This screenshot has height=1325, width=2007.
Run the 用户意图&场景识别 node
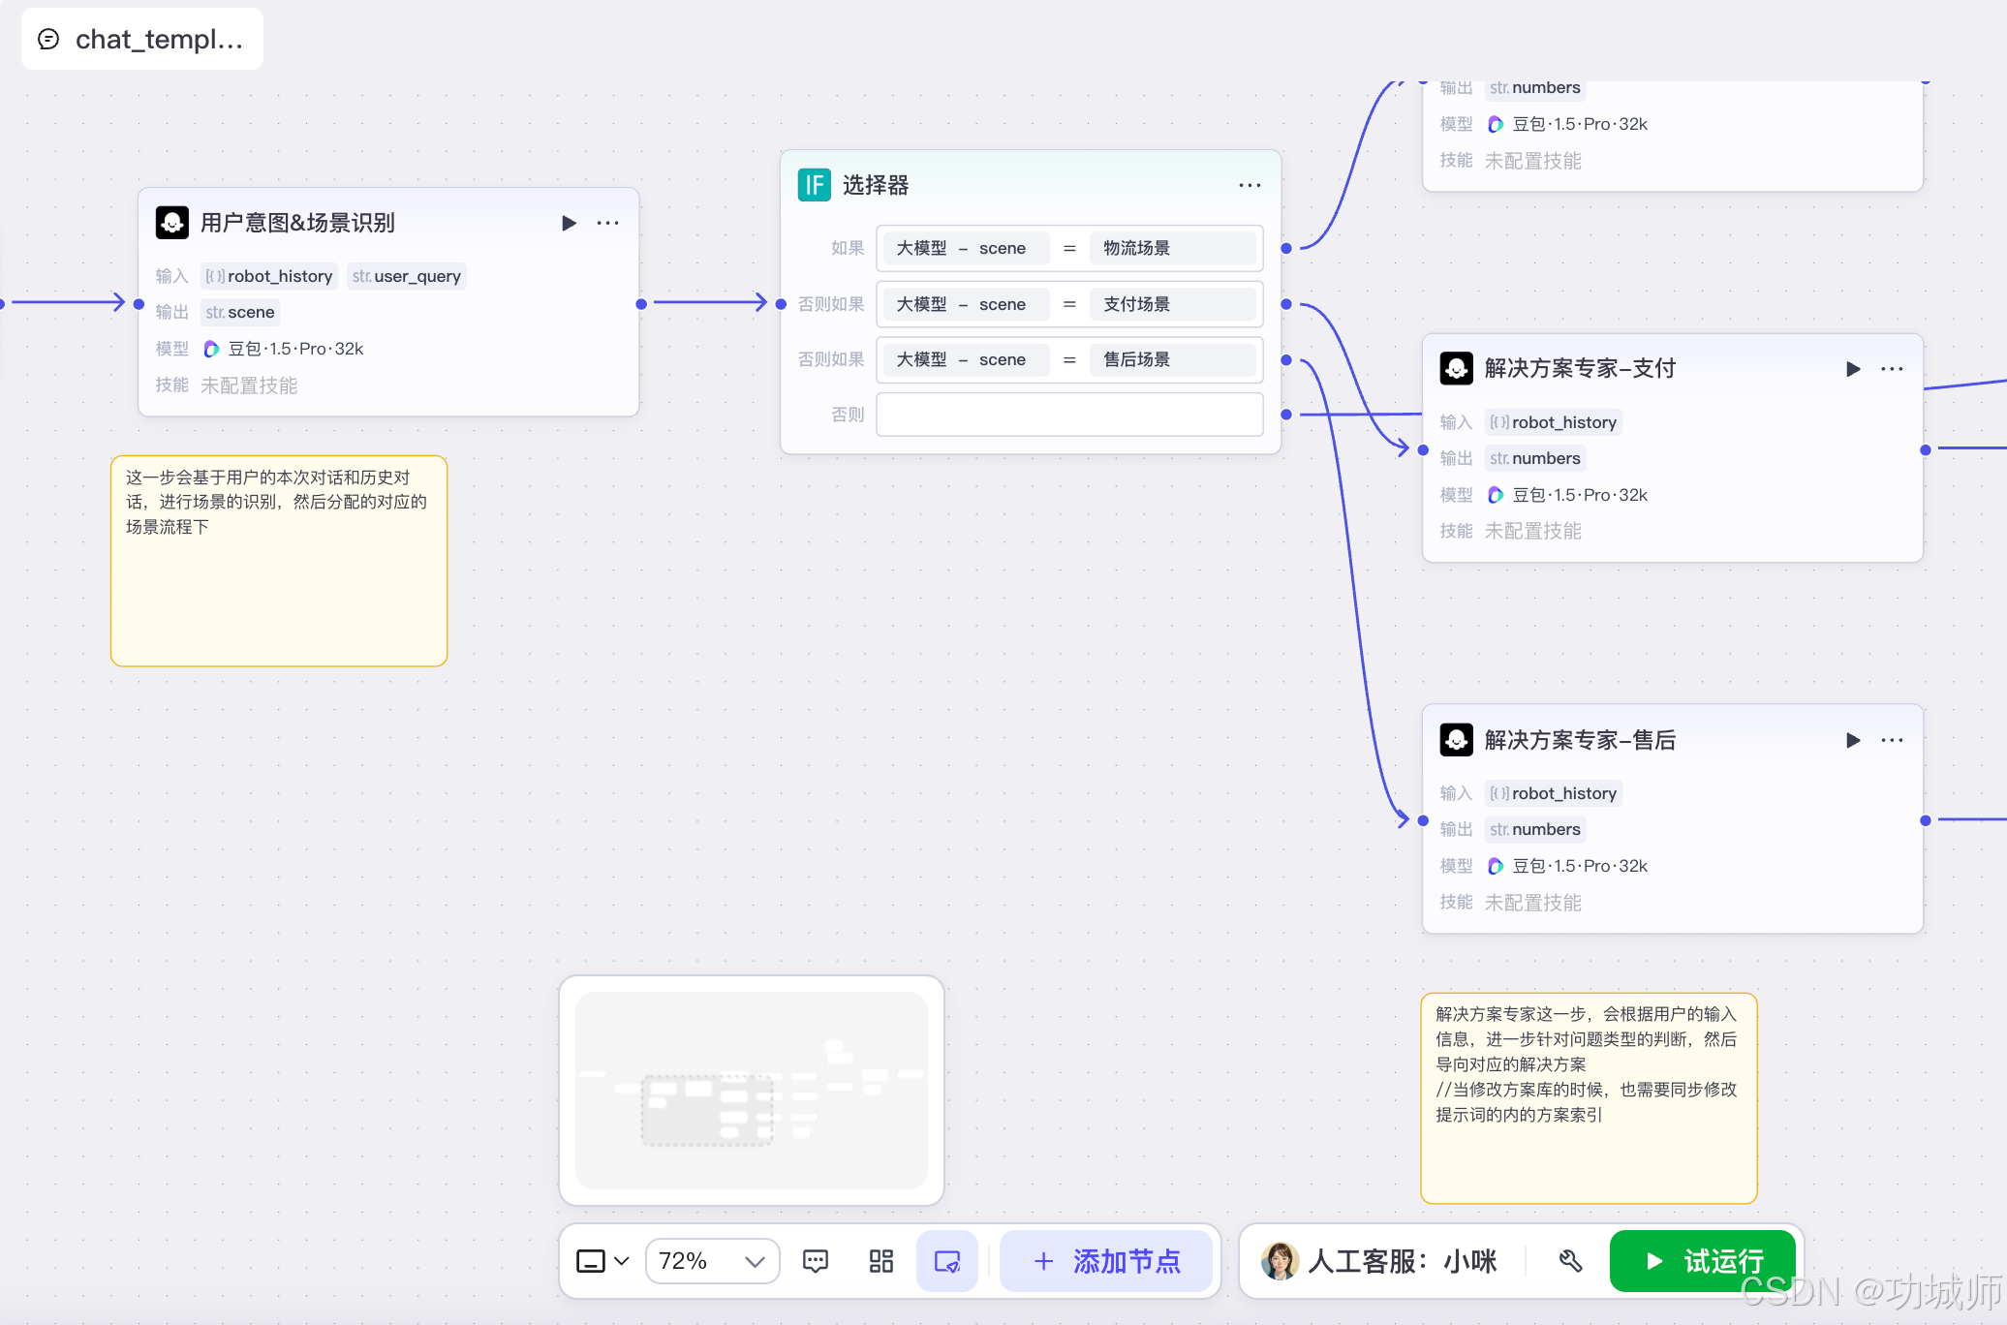click(569, 223)
